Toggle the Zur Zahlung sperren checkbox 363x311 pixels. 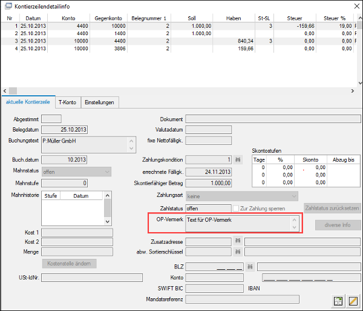point(236,209)
